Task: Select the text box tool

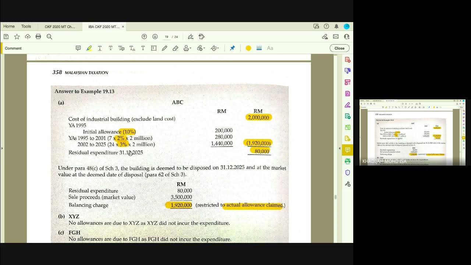Action: (x=154, y=48)
